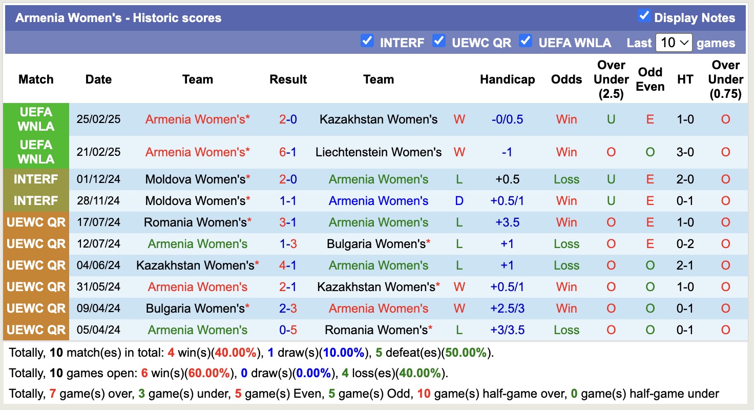Sort the table by the Date column
The height and width of the screenshot is (410, 755).
pos(98,79)
